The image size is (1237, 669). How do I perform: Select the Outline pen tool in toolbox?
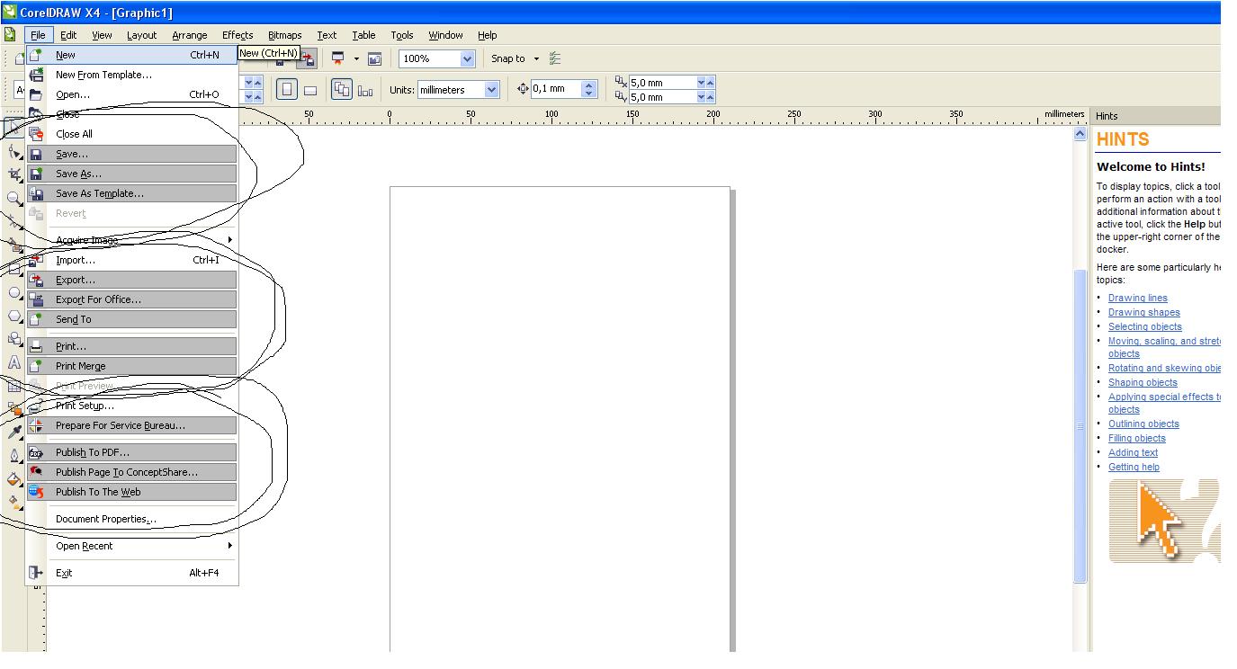pos(14,456)
